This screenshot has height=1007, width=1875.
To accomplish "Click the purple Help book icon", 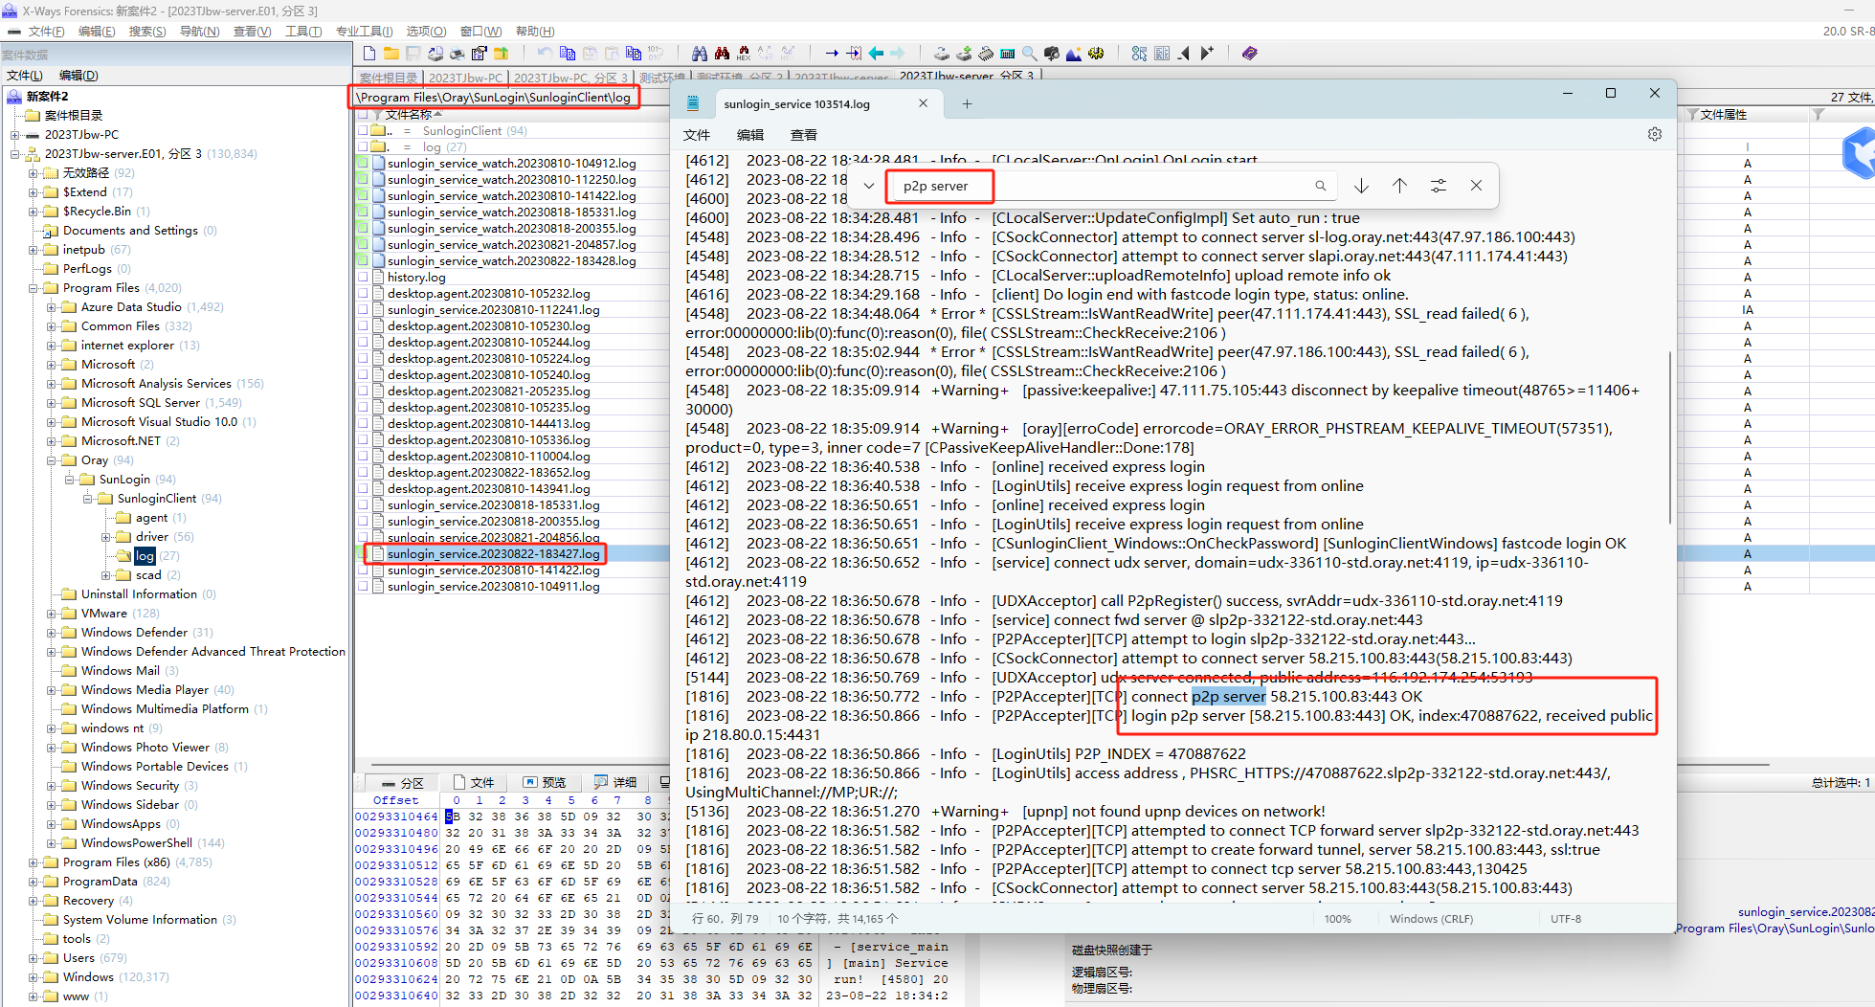I will tap(1250, 54).
